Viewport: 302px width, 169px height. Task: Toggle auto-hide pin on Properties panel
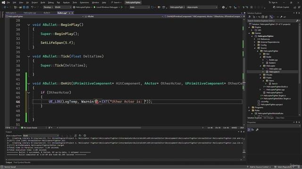(297, 122)
